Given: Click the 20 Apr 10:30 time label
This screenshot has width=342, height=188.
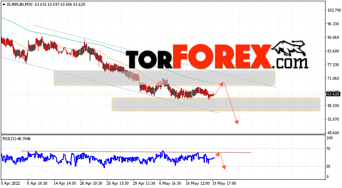Looking at the screenshot, I should (91, 183).
